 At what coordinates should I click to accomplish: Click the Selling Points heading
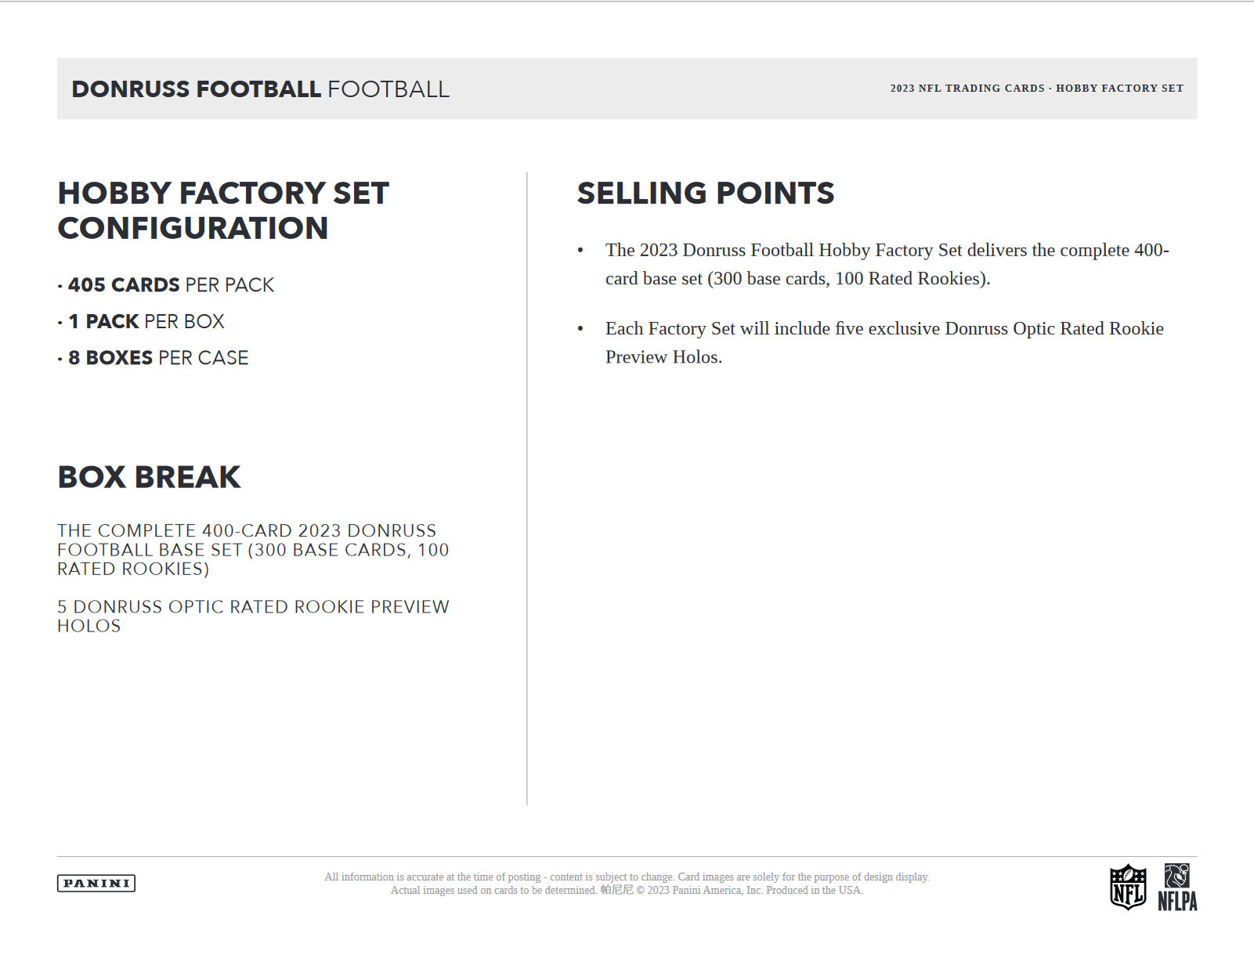(x=706, y=193)
